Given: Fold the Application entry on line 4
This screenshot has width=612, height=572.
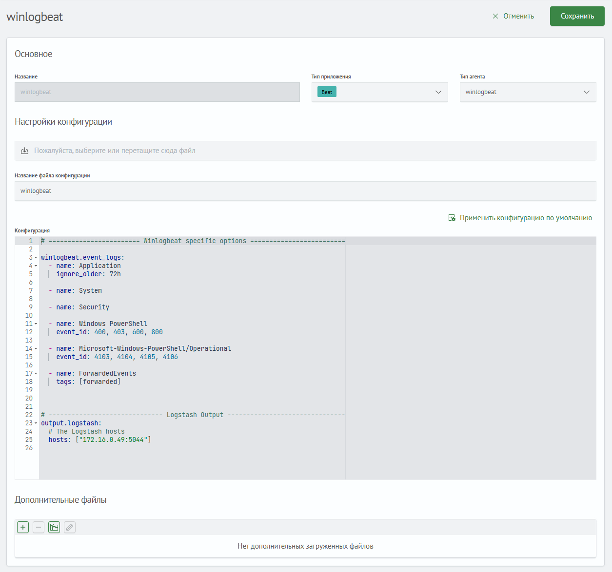Looking at the screenshot, I should point(36,266).
